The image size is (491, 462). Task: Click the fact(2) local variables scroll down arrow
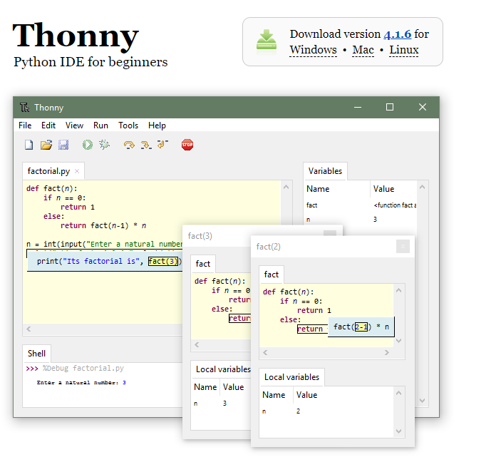click(398, 431)
